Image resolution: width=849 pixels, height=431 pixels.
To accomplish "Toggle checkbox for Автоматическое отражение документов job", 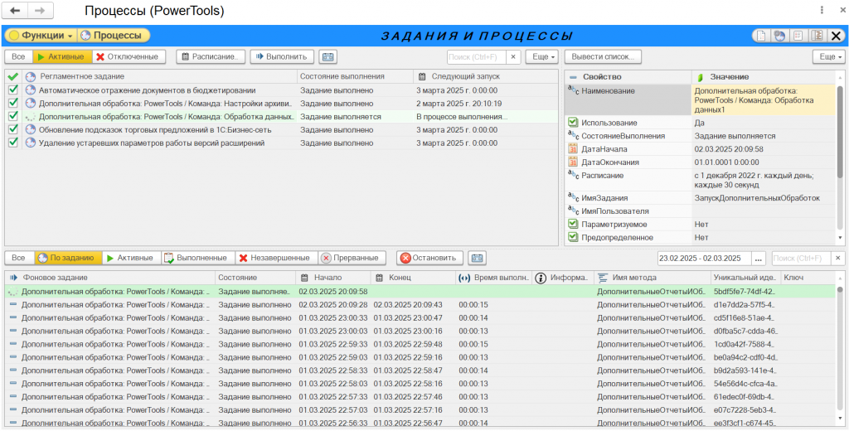I will (13, 90).
